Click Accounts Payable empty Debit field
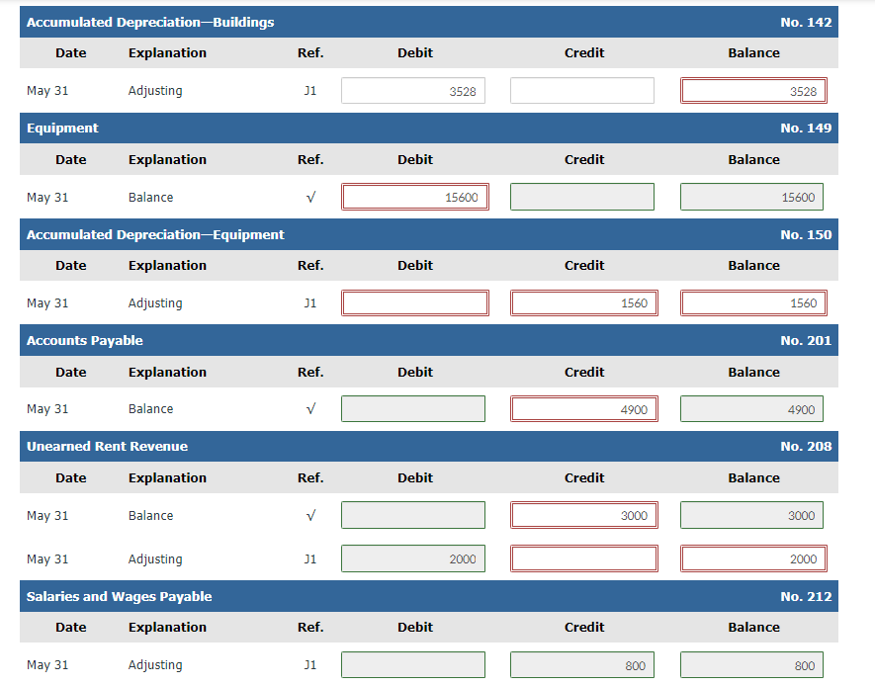The image size is (875, 686). 413,409
